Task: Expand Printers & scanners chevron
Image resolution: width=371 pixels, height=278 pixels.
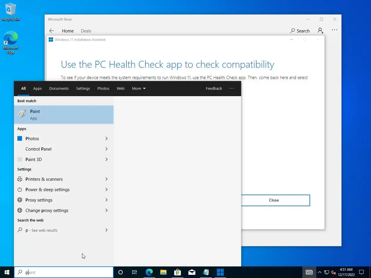Action: [x=106, y=179]
